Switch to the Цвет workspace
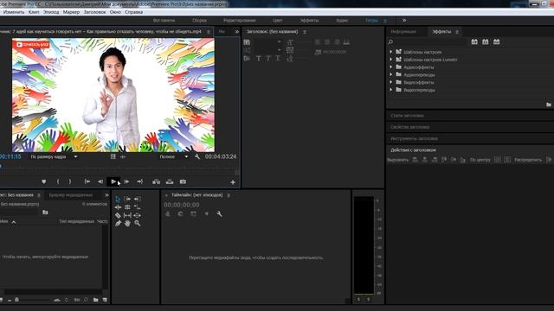 pos(278,21)
